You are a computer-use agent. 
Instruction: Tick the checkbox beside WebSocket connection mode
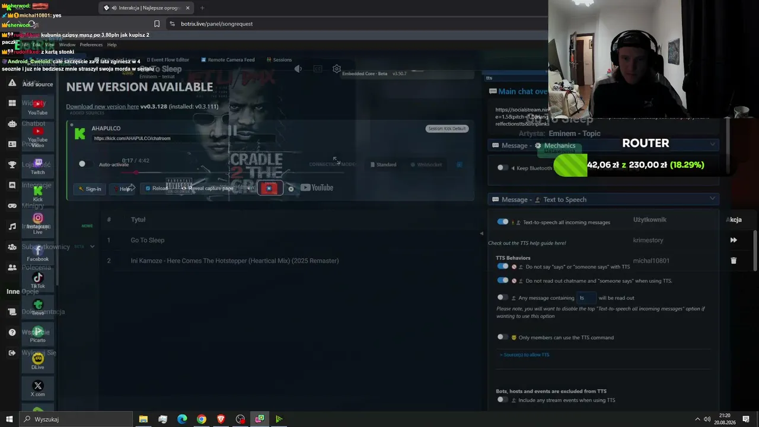(x=460, y=164)
